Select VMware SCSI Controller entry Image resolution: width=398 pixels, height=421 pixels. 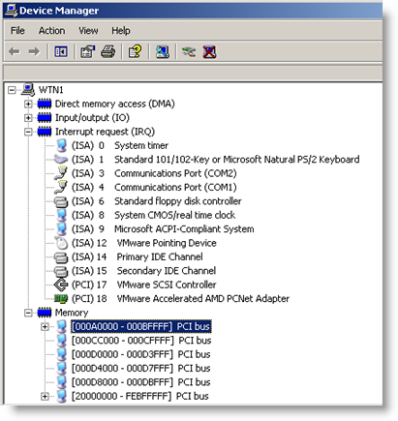[x=167, y=285]
